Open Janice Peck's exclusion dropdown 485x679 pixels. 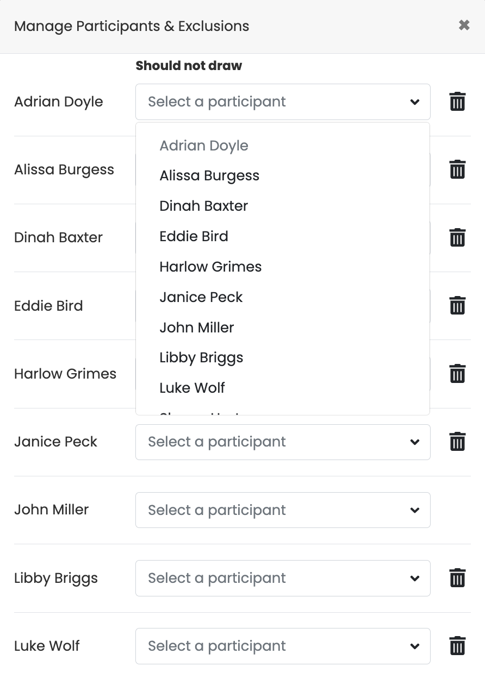[x=283, y=442]
